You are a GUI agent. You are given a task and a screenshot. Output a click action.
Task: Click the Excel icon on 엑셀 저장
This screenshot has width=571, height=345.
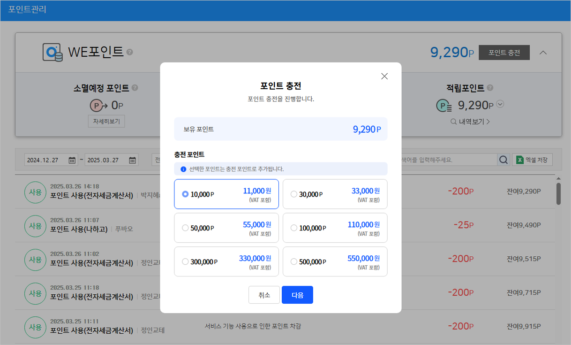click(521, 160)
